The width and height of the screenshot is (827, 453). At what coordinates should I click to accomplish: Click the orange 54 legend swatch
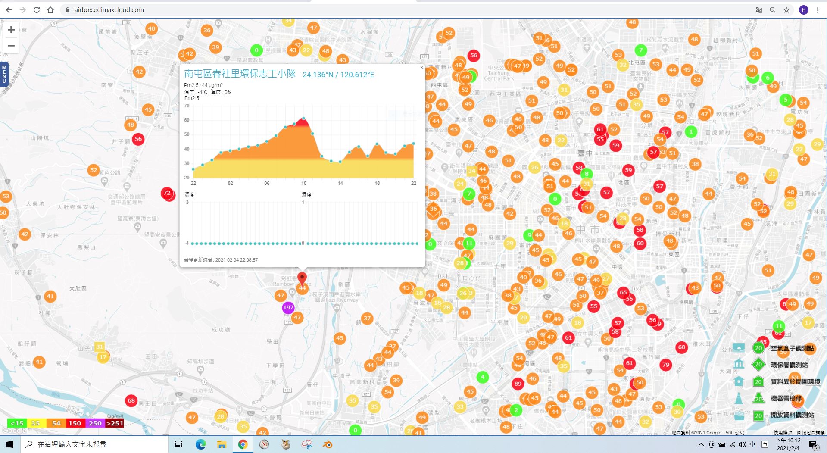[56, 423]
